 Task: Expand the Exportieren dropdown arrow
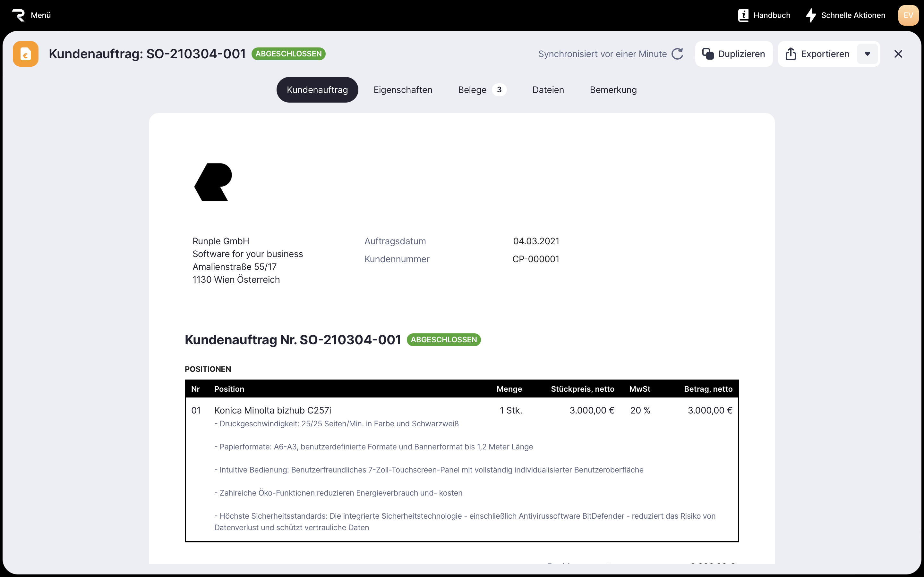click(x=867, y=54)
